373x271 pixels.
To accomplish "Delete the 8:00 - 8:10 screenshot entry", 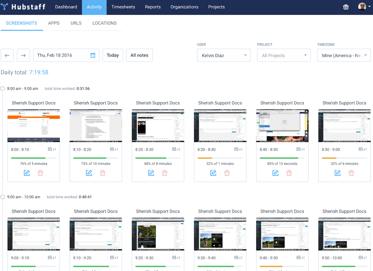I will coord(40,173).
